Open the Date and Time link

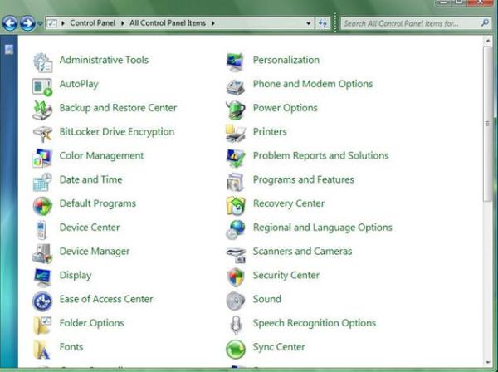coord(90,179)
